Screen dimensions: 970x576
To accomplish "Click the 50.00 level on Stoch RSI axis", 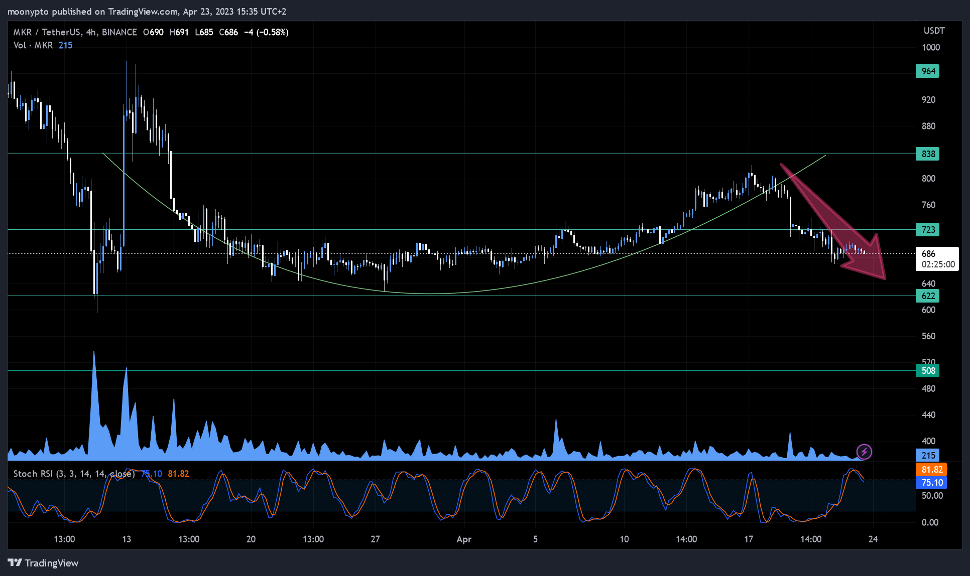I will (x=932, y=496).
